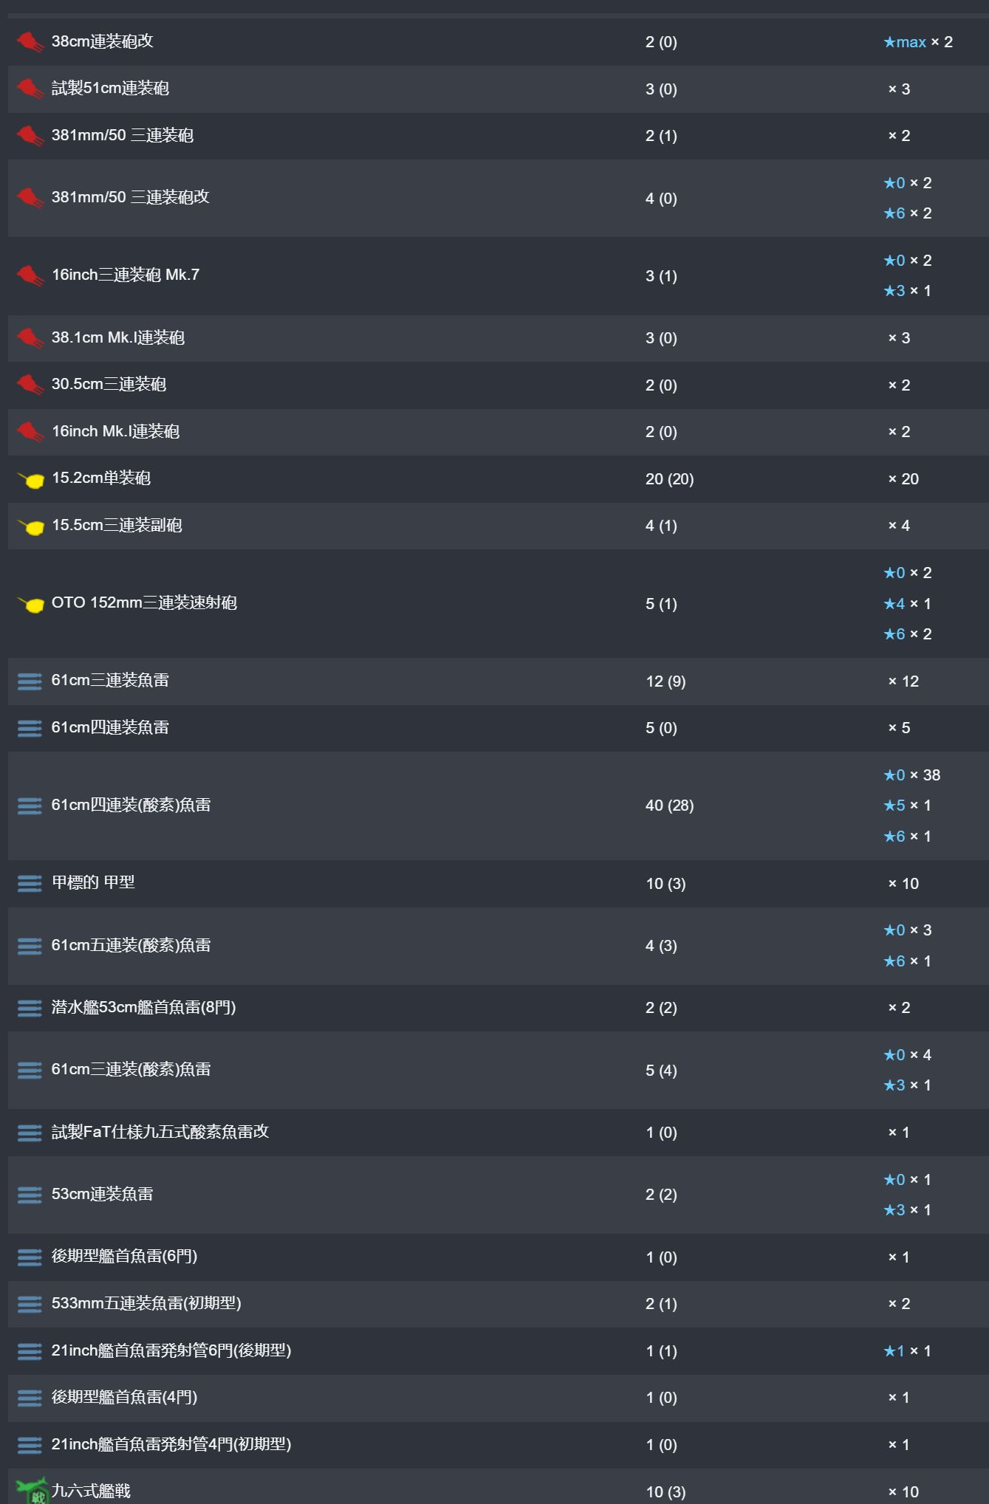Select the 533mm五連装魚雷(初期型) entry name
989x1504 pixels.
(146, 1303)
